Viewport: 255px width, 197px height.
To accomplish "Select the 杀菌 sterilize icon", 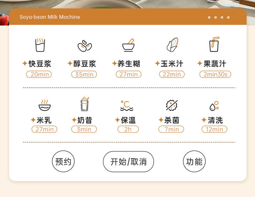I will [172, 105].
